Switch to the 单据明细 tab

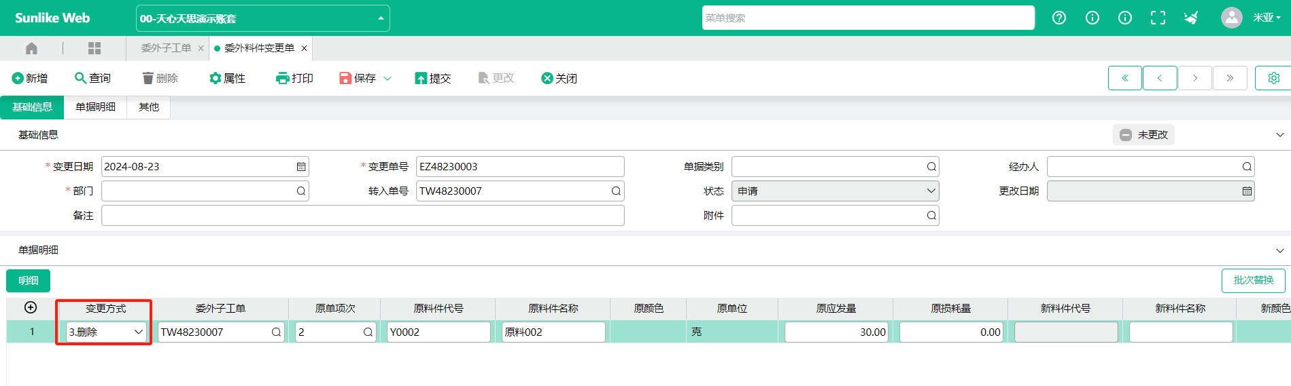click(95, 107)
